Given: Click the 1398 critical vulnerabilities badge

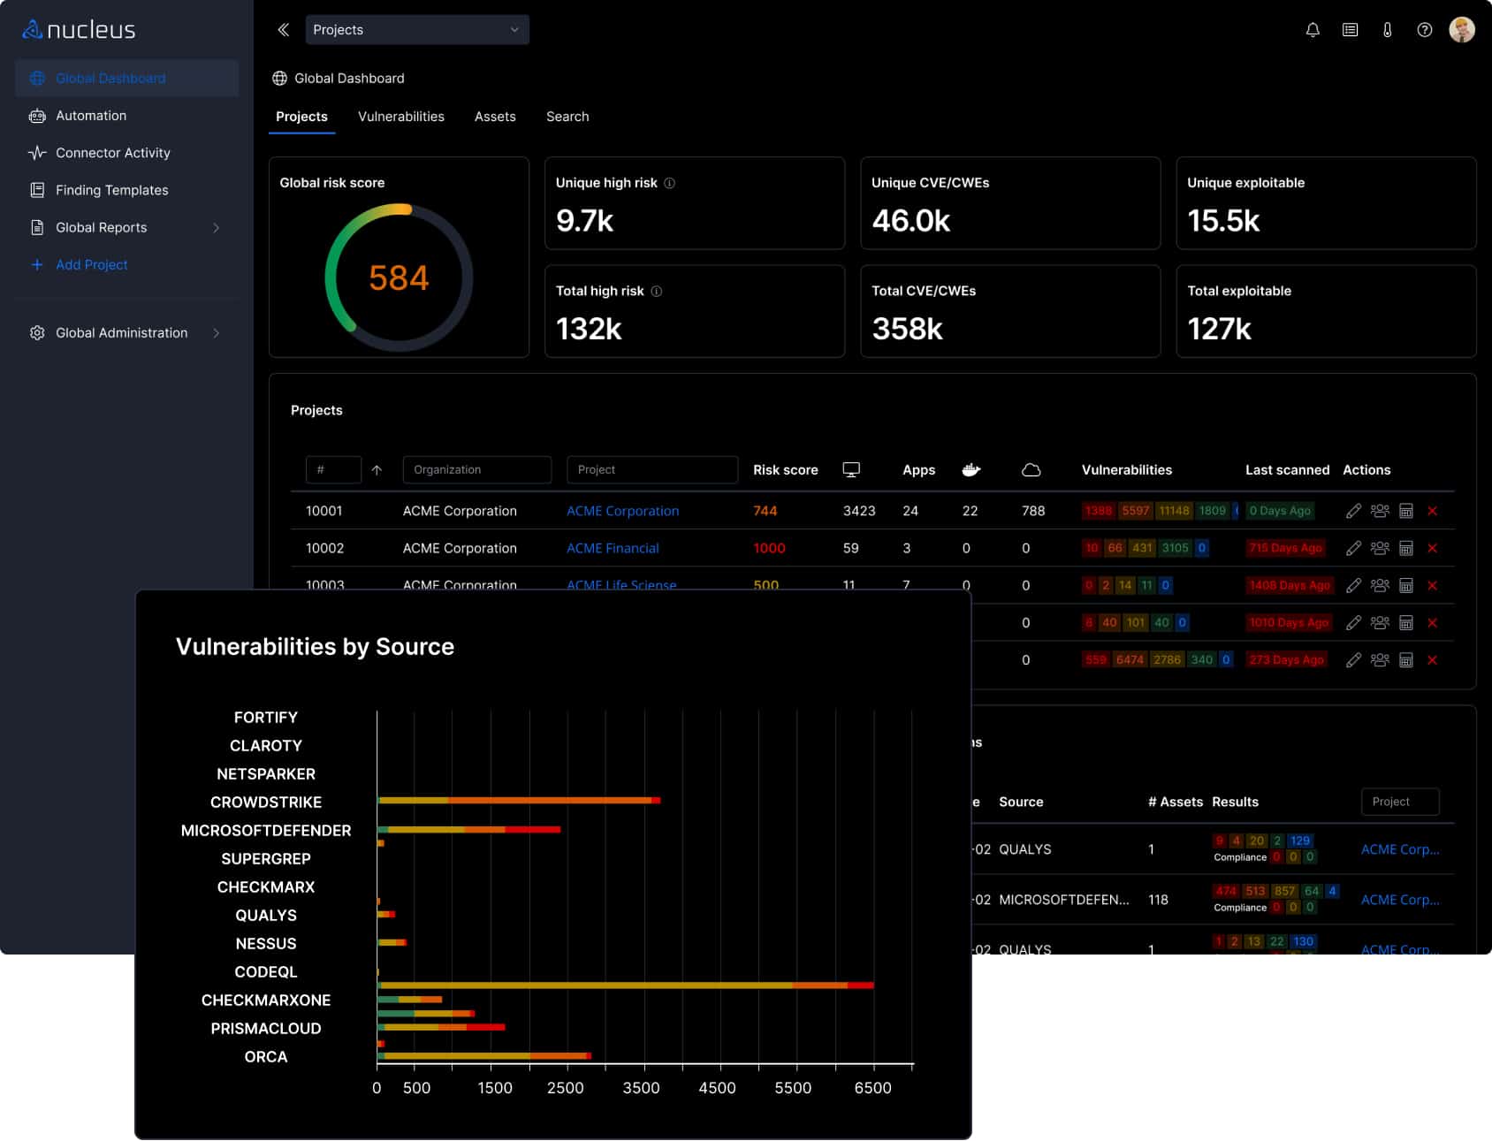Looking at the screenshot, I should click(x=1098, y=511).
